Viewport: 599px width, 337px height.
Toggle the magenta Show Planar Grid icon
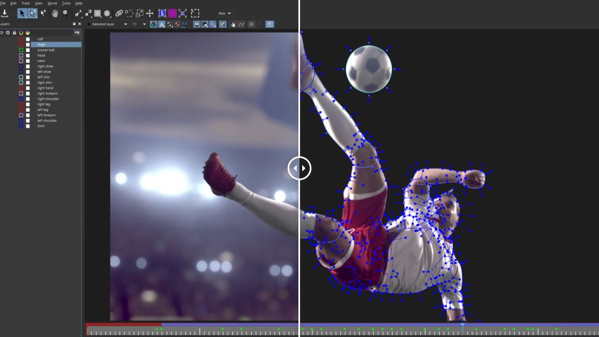coord(172,14)
